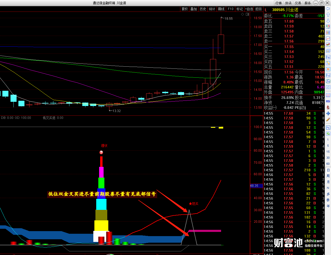
Task: Click the 返回 return button
Action: click(x=258, y=9)
